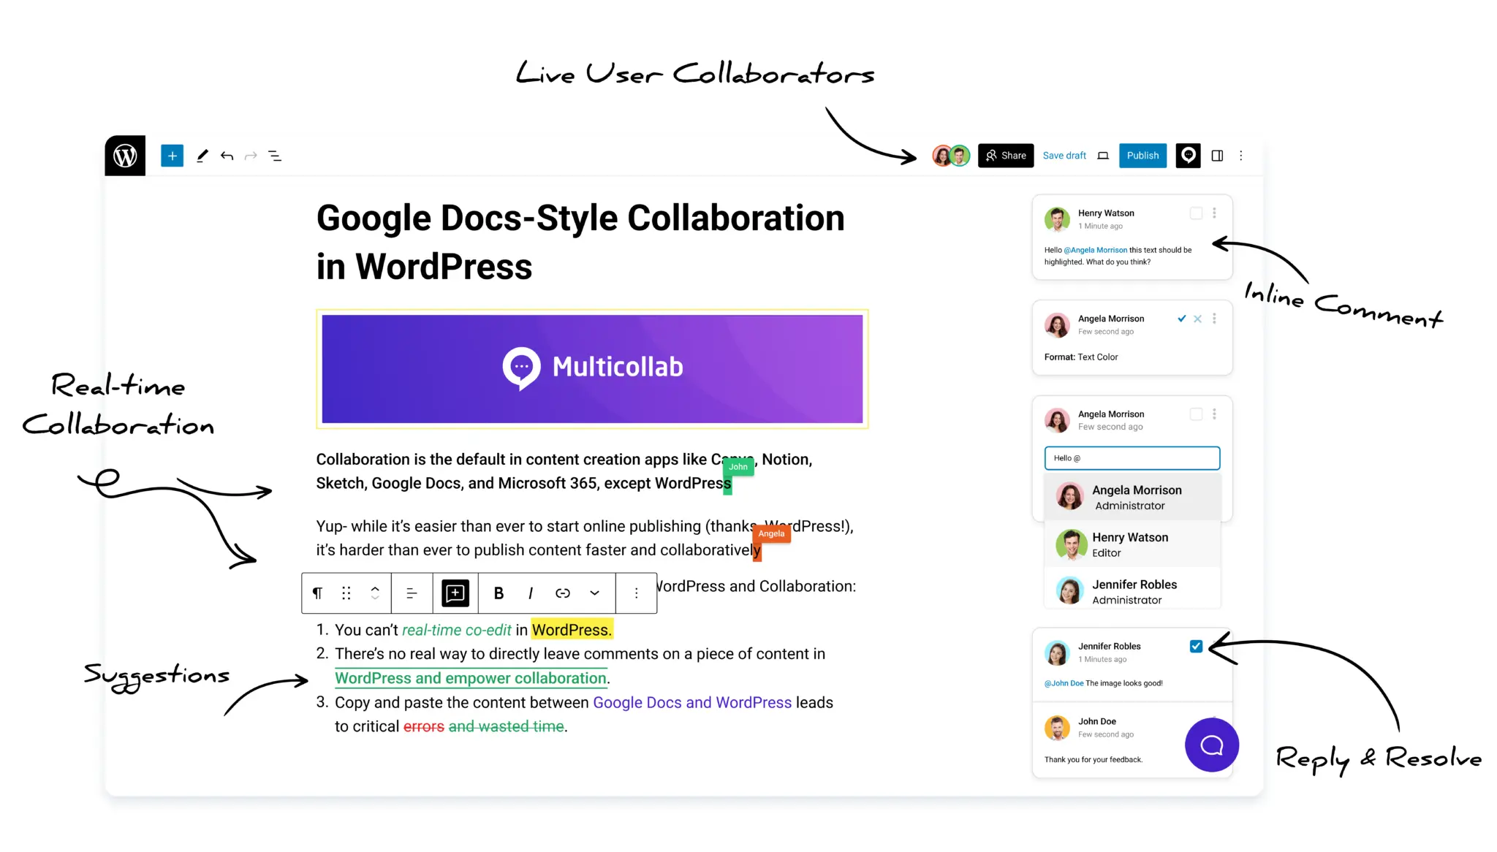Toggle italic formatting on selected text
The width and height of the screenshot is (1497, 852).
531,592
